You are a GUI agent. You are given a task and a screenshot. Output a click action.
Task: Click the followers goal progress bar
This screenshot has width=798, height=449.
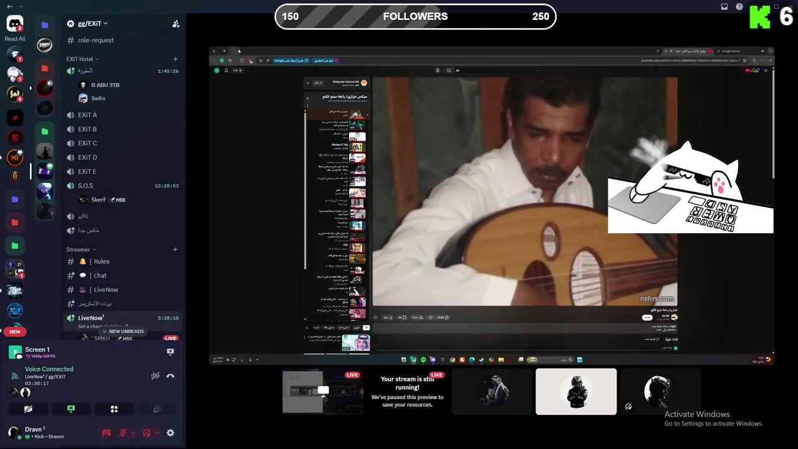coord(415,16)
